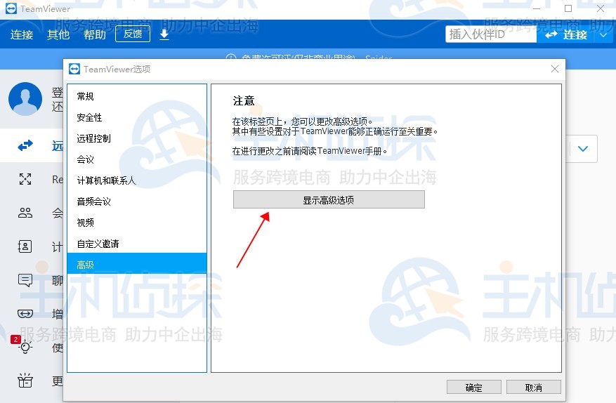Click the Remote Control arrows sidebar icon
The image size is (616, 403).
(25, 146)
